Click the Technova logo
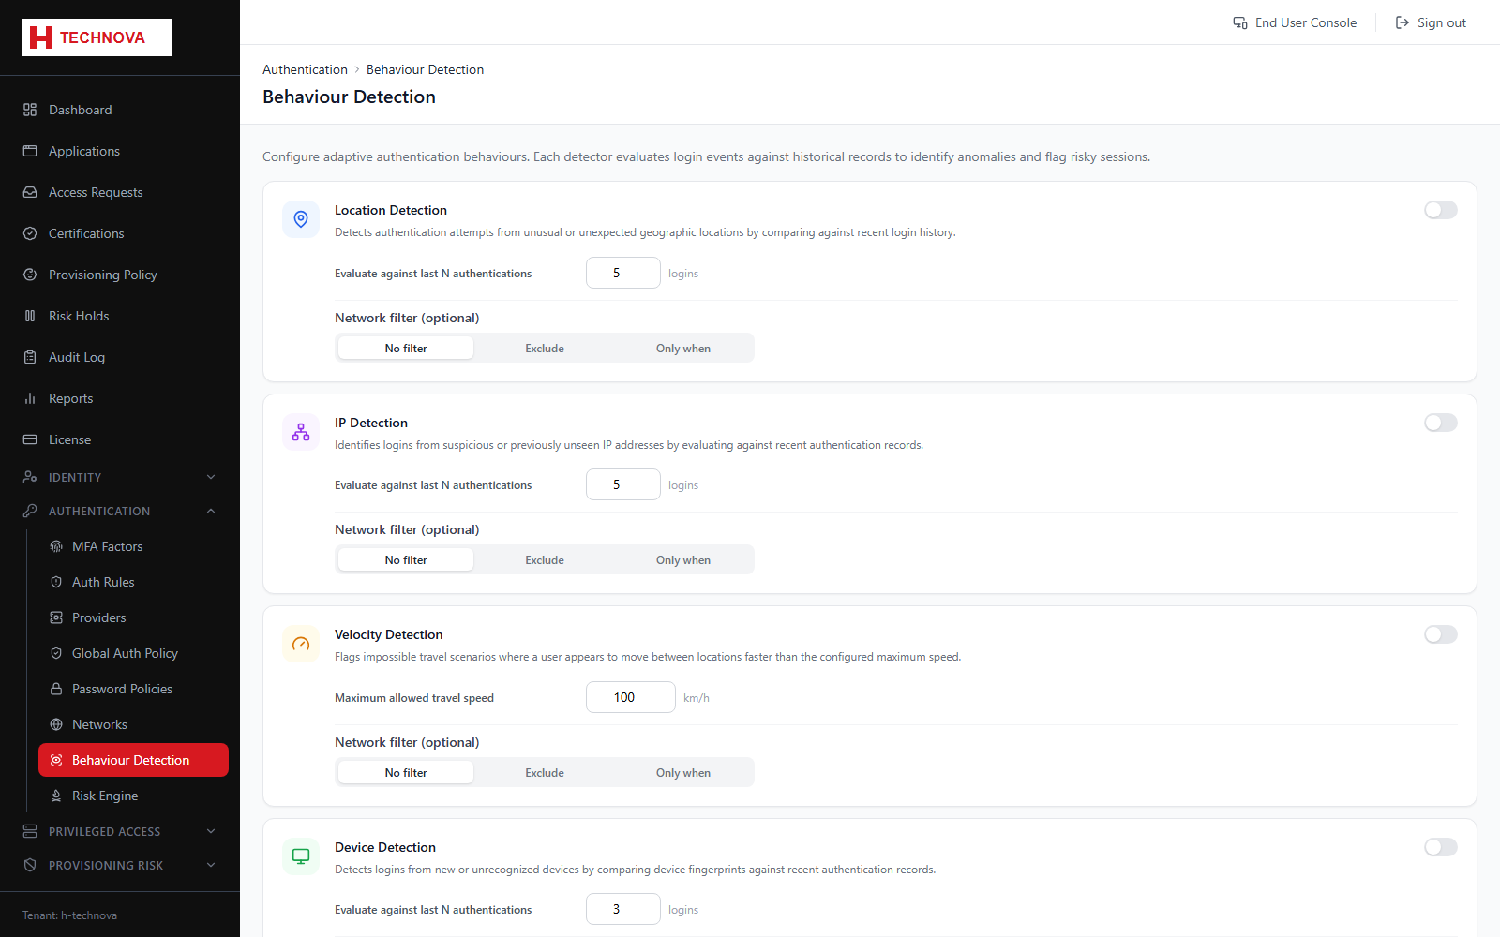This screenshot has height=937, width=1500. (x=97, y=37)
